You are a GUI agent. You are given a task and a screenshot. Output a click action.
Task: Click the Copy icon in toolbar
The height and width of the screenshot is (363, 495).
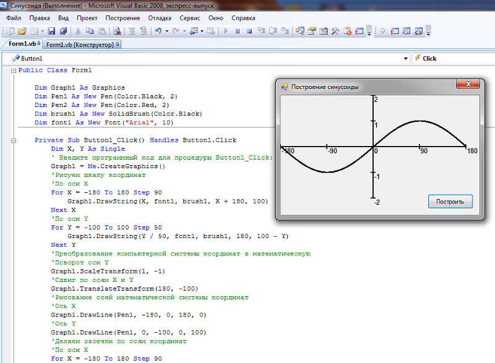tap(90, 31)
